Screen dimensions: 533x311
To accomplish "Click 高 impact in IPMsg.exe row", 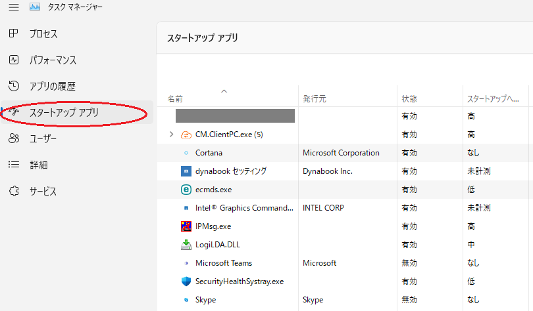I will point(470,226).
